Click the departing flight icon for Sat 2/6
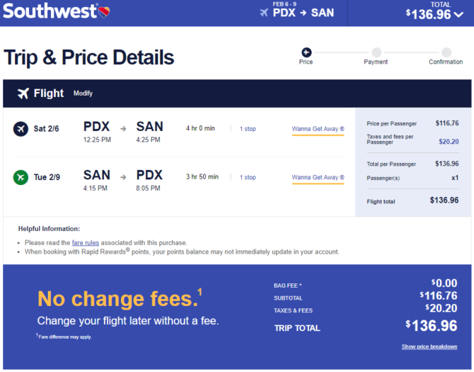 pos(21,129)
